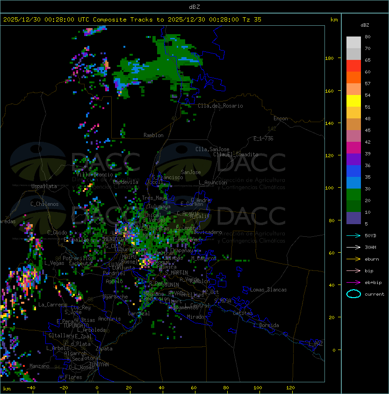The image size is (389, 394).
Task: Click the 'Ramblon' label near map center
Action: tap(153, 135)
